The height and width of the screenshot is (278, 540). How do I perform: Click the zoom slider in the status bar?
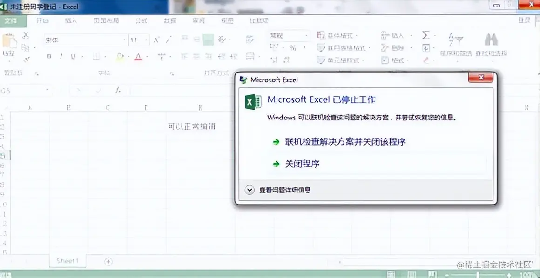tap(479, 275)
